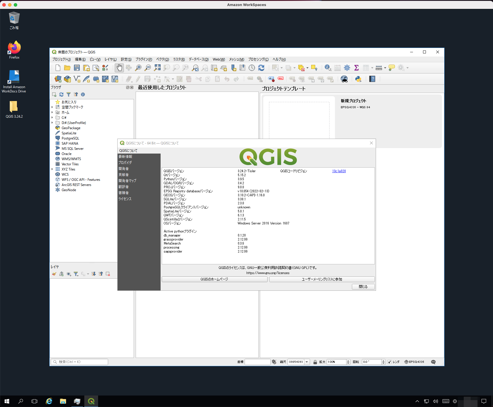Select GeoPackage in Browser tree
493x407 pixels.
pos(71,128)
